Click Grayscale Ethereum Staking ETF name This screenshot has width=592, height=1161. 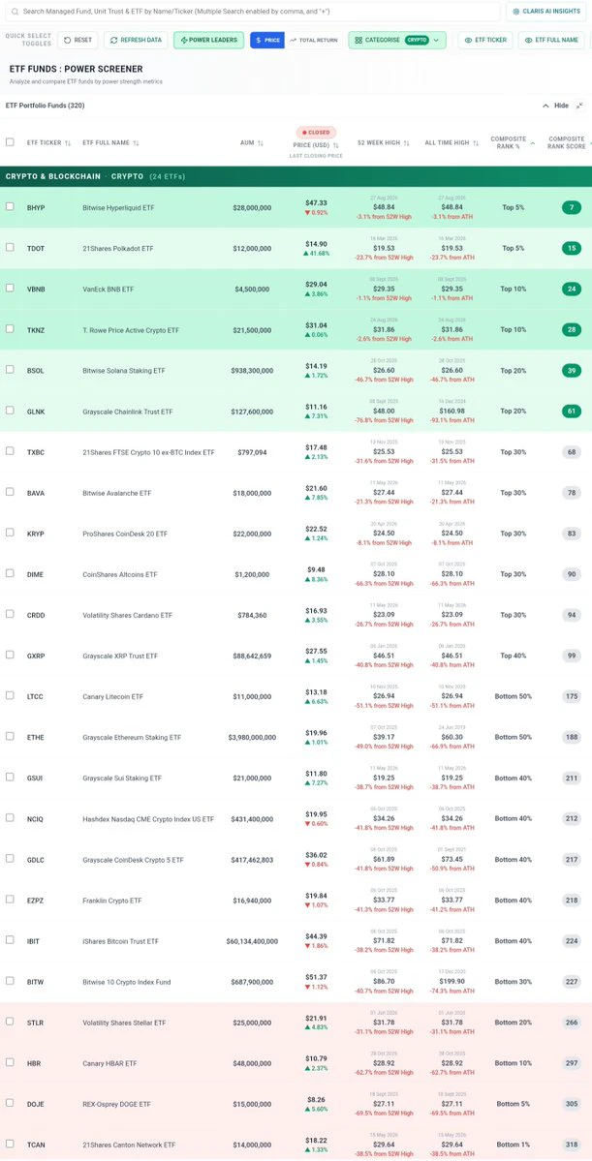[x=131, y=738]
